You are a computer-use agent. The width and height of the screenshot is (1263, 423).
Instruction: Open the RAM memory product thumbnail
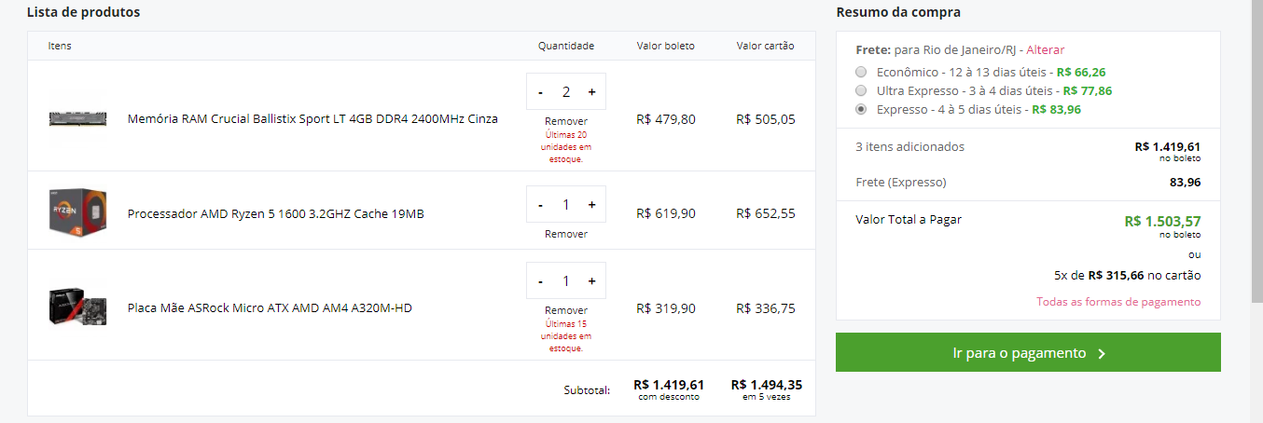pyautogui.click(x=77, y=118)
